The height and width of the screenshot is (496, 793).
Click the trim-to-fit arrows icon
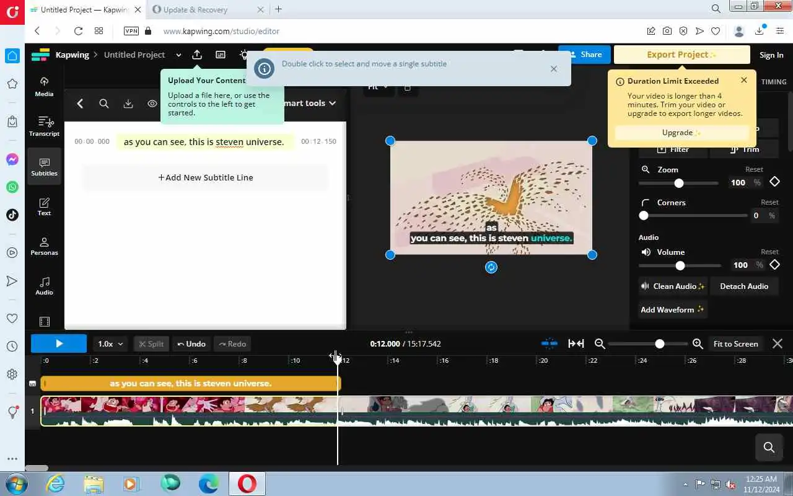point(576,343)
